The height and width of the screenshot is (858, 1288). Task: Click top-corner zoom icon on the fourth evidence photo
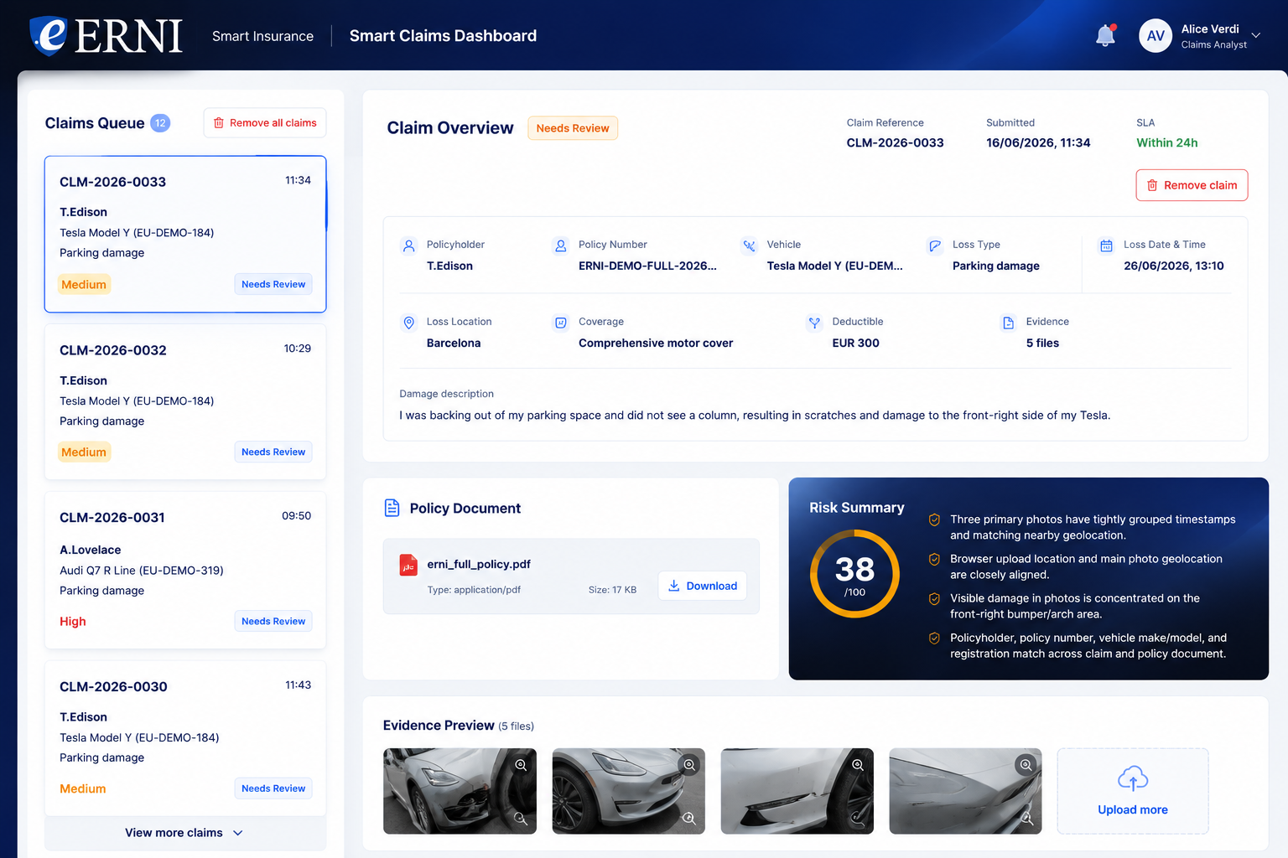click(x=1026, y=764)
